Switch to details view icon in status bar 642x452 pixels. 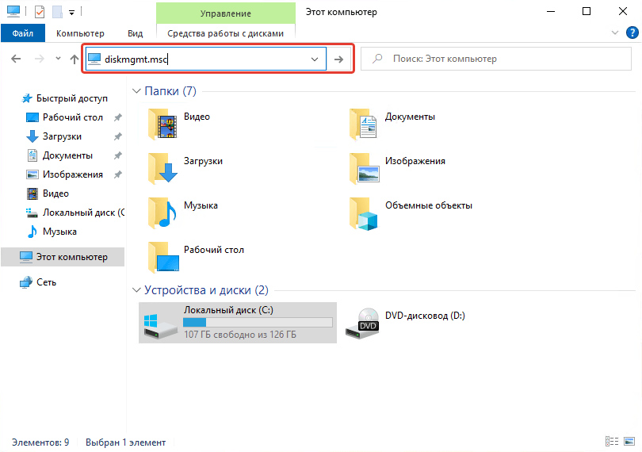point(612,442)
